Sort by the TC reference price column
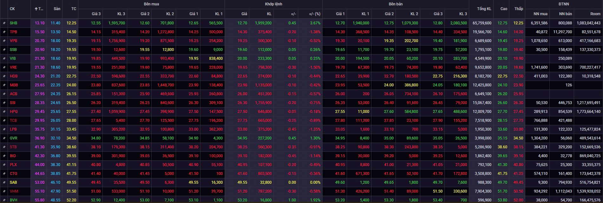This screenshot has height=203, width=603. (x=74, y=9)
